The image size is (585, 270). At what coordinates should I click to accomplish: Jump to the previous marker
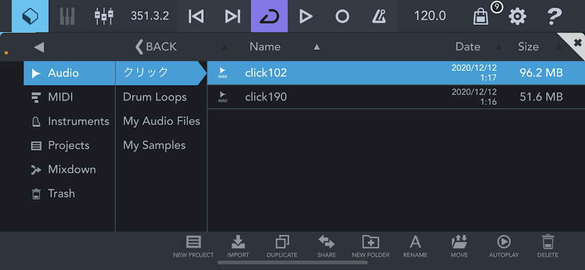pyautogui.click(x=196, y=16)
